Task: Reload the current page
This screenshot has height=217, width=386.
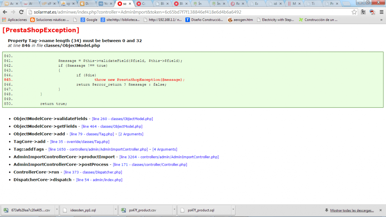Action: (21, 12)
